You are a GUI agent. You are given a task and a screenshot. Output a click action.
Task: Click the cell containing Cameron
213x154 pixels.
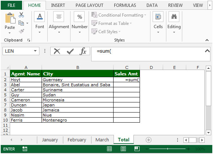tap(26, 100)
